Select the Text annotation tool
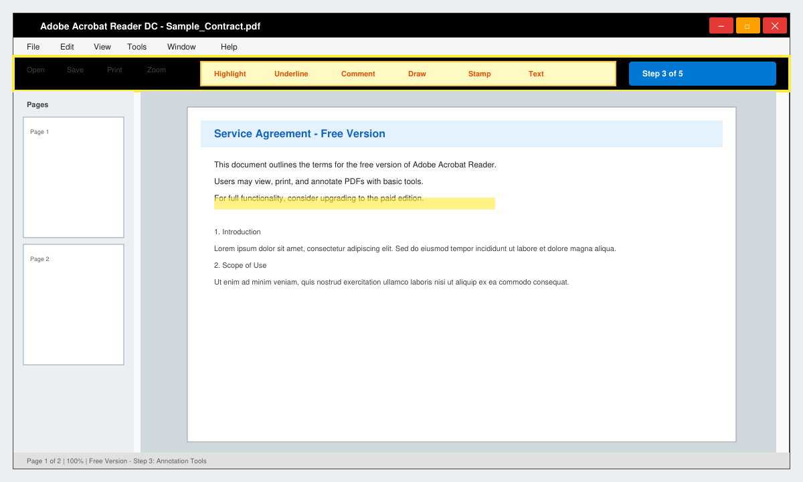The image size is (803, 482). coord(536,74)
